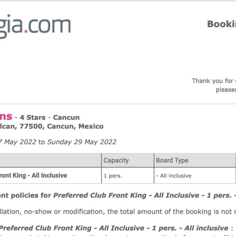Click the pink dot in the logo
Screen dimensions: 236x236
(x=26, y=31)
